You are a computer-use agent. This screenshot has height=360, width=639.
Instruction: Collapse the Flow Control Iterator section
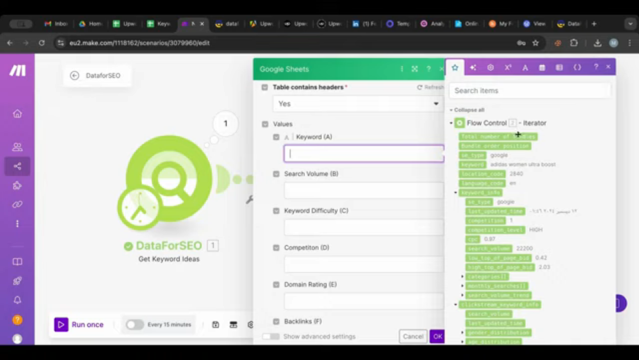click(451, 123)
